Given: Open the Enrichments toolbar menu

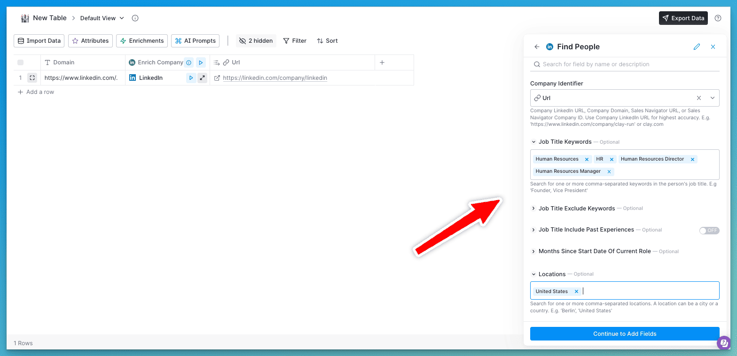Looking at the screenshot, I should tap(142, 41).
